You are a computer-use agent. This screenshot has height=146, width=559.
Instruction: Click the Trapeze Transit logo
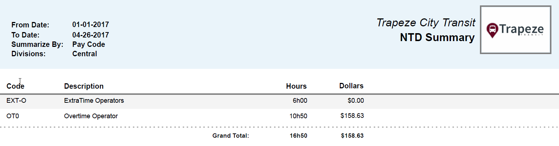515,30
